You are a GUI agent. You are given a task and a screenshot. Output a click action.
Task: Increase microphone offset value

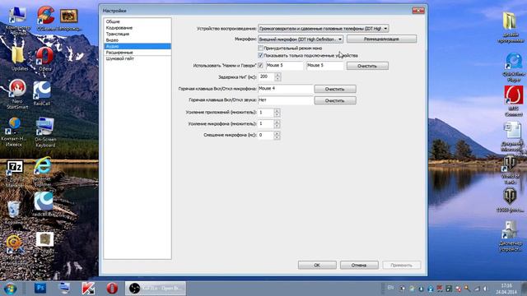(x=277, y=133)
